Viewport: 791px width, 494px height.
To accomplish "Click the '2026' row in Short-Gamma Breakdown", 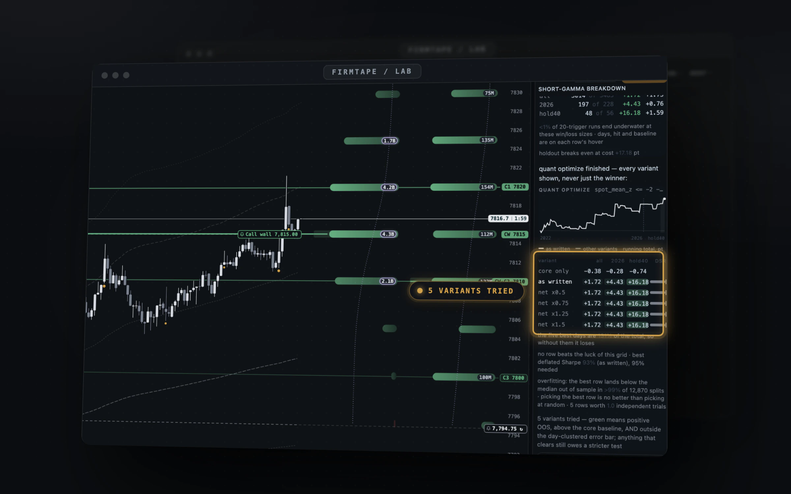I will pyautogui.click(x=601, y=104).
